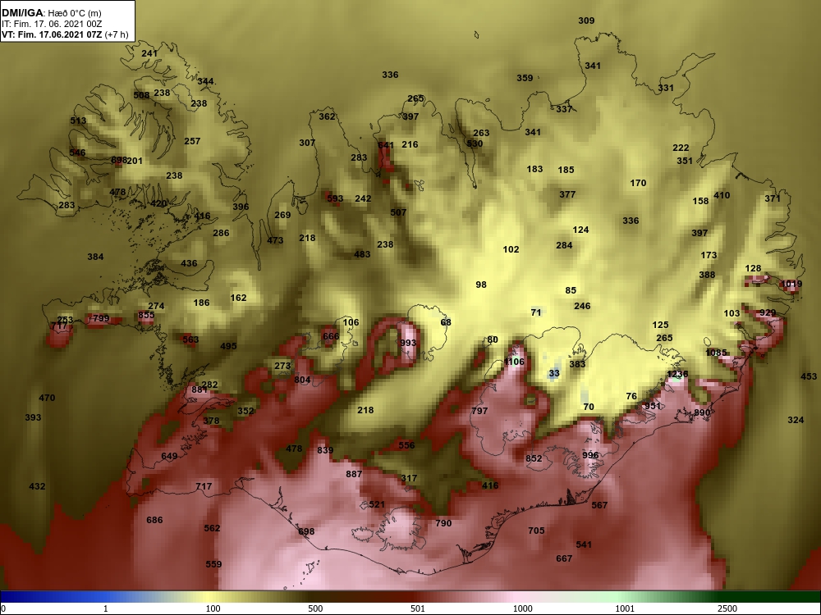Select the map value '855'
The height and width of the screenshot is (615, 821).
click(x=146, y=315)
